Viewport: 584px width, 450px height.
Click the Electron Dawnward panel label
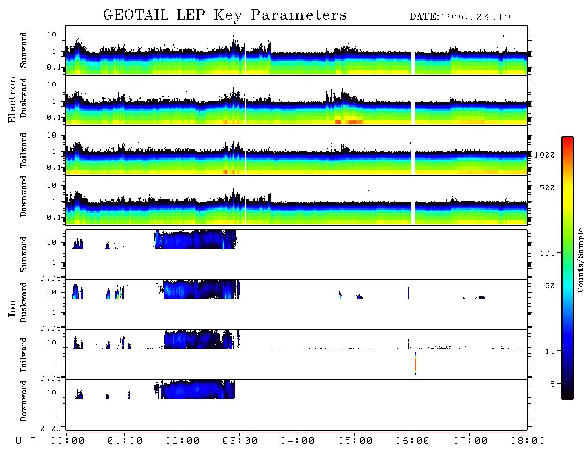click(24, 196)
